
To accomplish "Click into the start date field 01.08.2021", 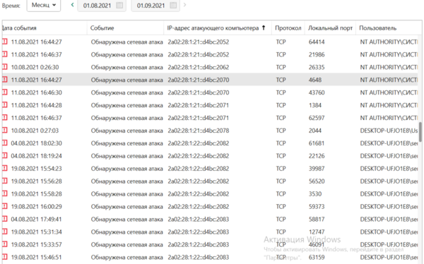I will [97, 6].
